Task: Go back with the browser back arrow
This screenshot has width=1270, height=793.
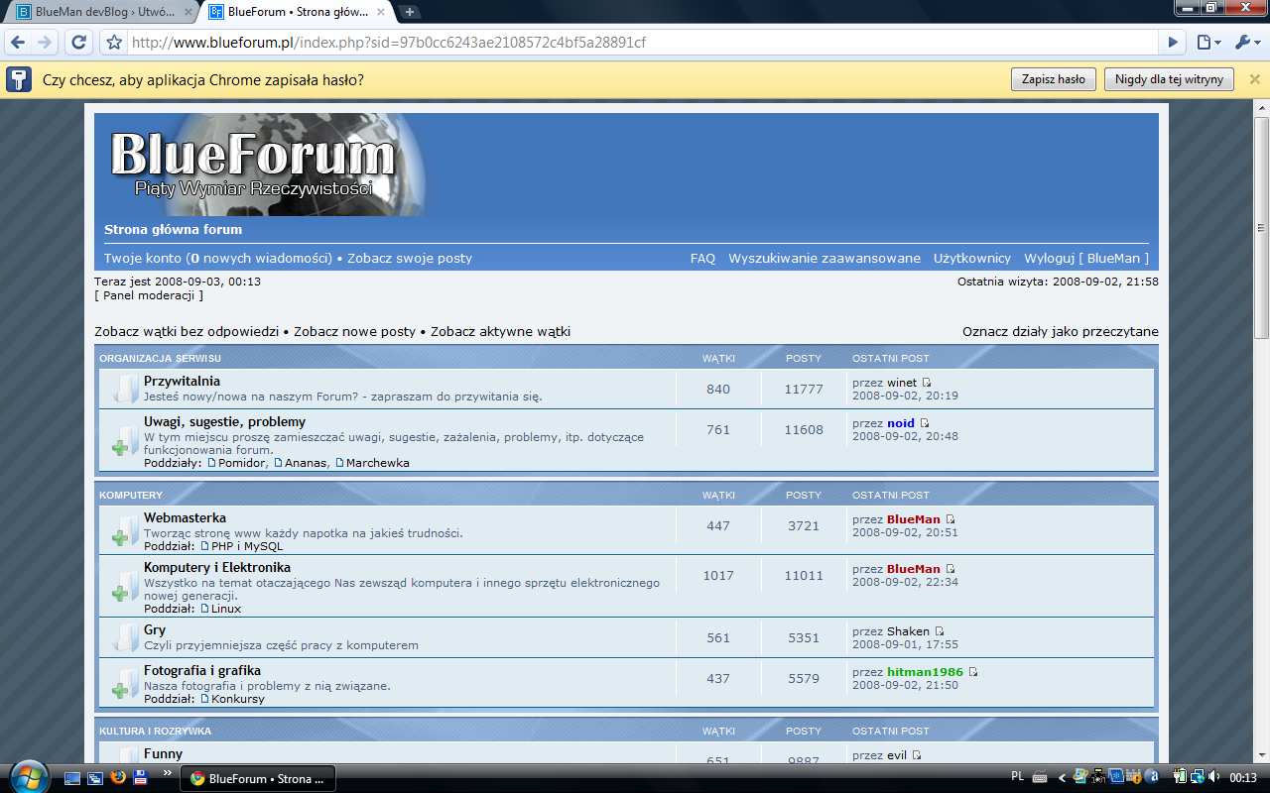Action: pyautogui.click(x=18, y=43)
